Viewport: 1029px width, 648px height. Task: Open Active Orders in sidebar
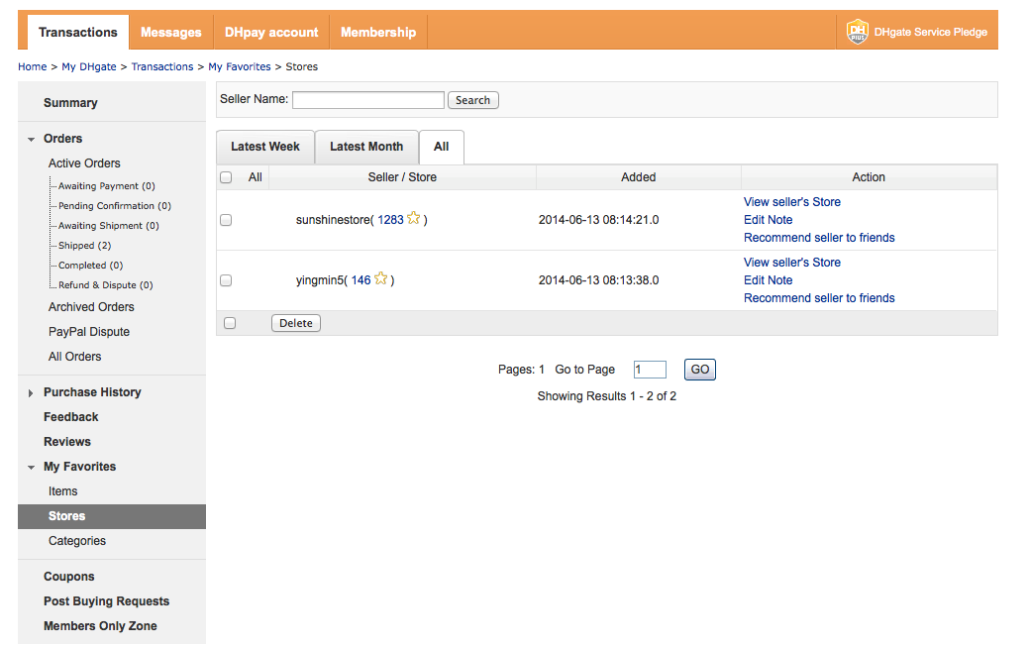(84, 163)
